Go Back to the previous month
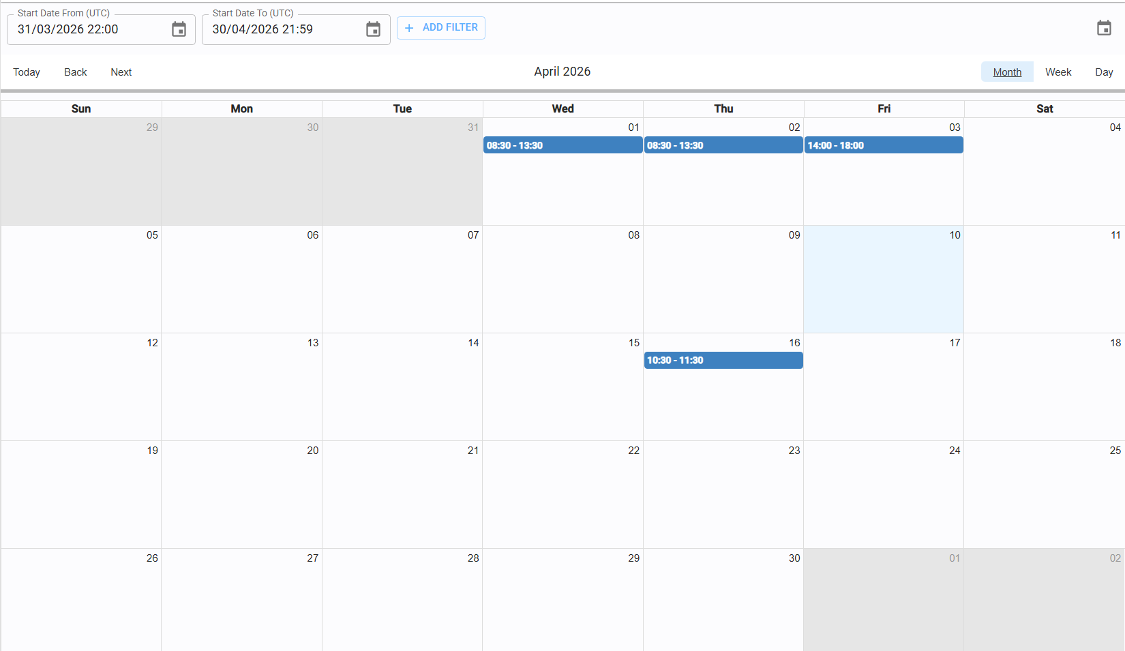Image resolution: width=1125 pixels, height=651 pixels. 75,72
